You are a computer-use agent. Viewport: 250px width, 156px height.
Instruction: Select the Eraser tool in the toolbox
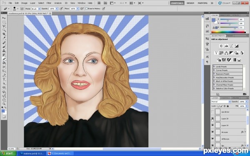tap(4, 59)
